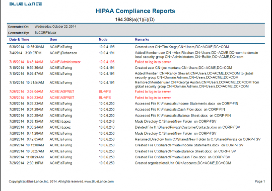
Task: Select the 7/26/2014 3:02:04AM timestamp
Action: point(26,91)
